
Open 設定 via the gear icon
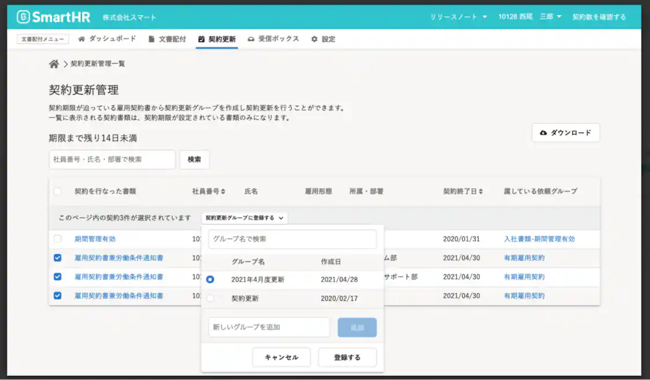coord(313,39)
